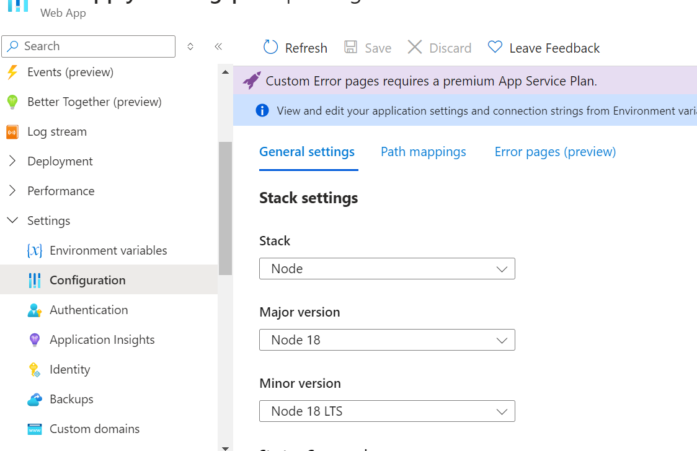697x451 pixels.
Task: Switch to the General settings tab
Action: pyautogui.click(x=307, y=152)
